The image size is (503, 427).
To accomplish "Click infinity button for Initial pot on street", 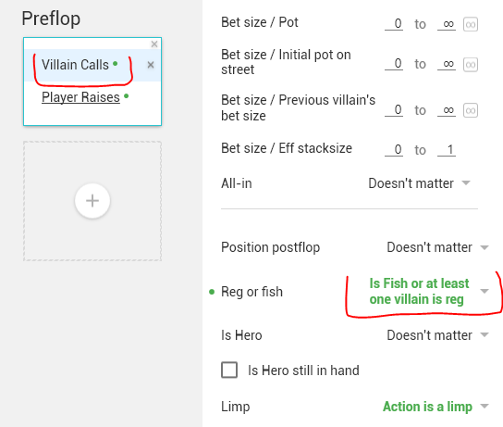I will pyautogui.click(x=471, y=65).
